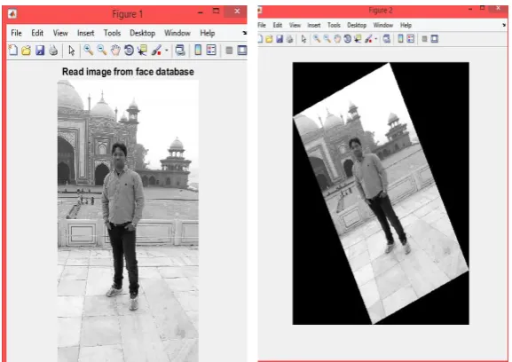Click New Figure icon in Figure 1 toolbar
Screen dimensions: 512x362
tap(12, 51)
